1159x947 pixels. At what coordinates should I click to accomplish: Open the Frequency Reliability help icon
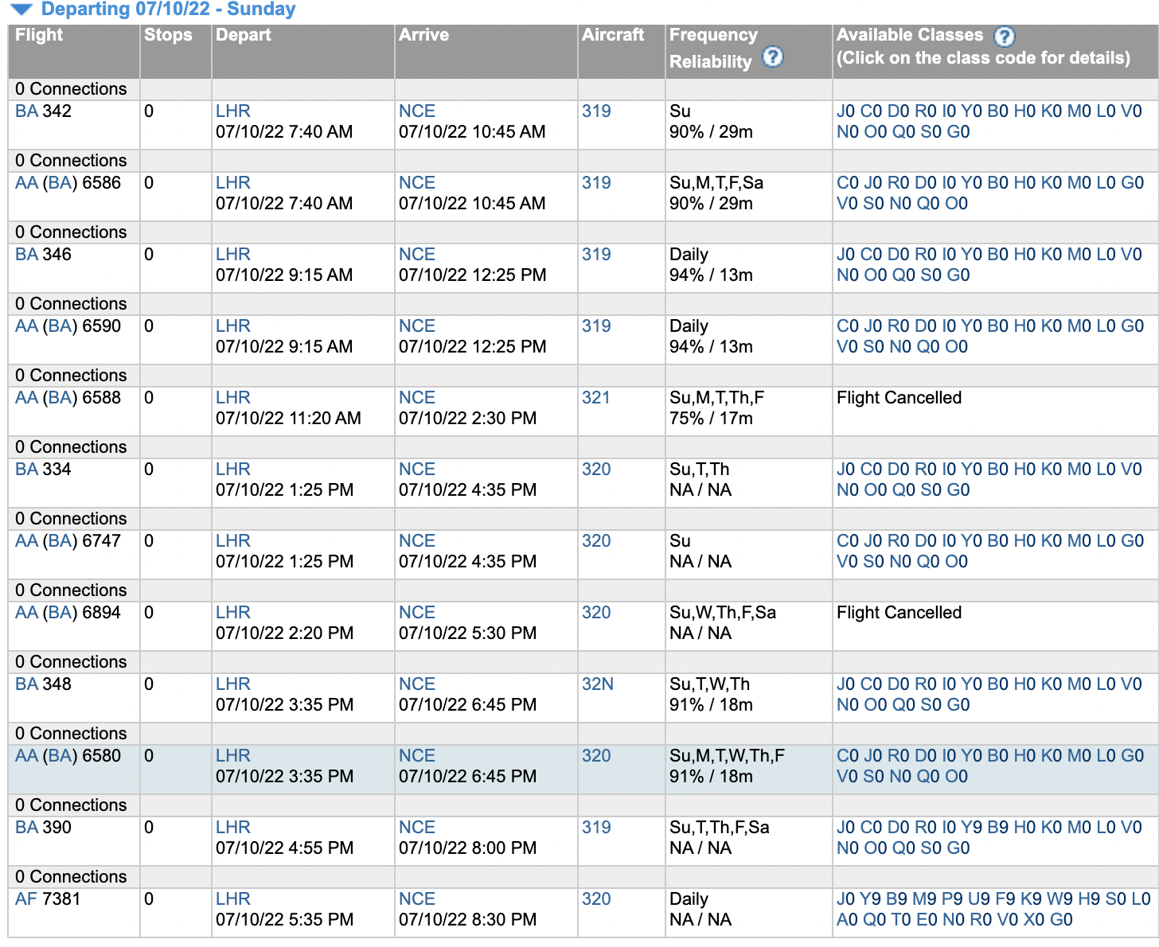click(773, 57)
